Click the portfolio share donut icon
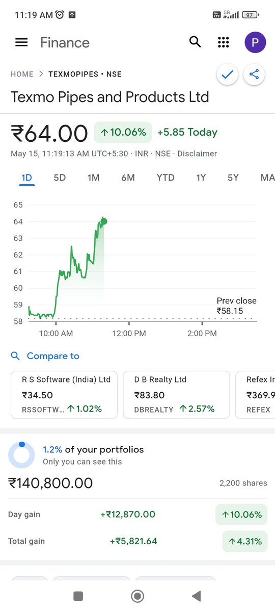The height and width of the screenshot is (612, 275). 21,455
